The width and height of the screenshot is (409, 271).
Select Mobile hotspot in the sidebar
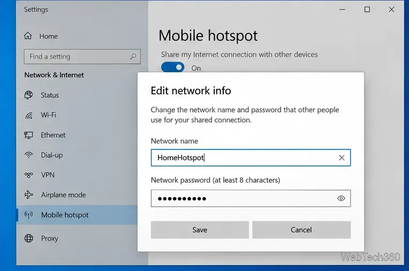77,215
